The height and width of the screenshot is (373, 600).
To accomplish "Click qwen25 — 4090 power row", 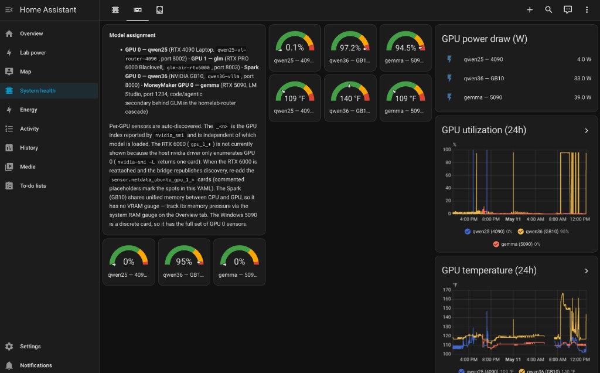I will coord(517,59).
